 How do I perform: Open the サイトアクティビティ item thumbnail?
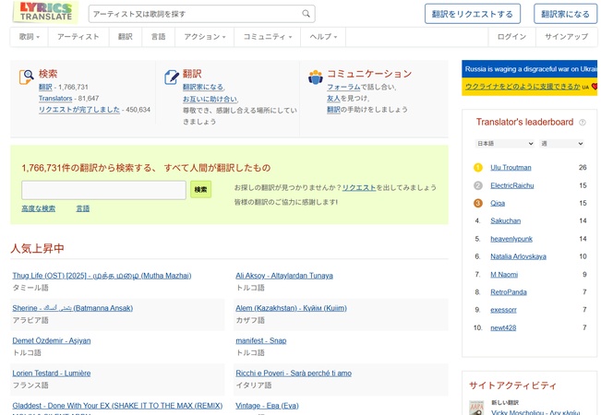[476, 408]
